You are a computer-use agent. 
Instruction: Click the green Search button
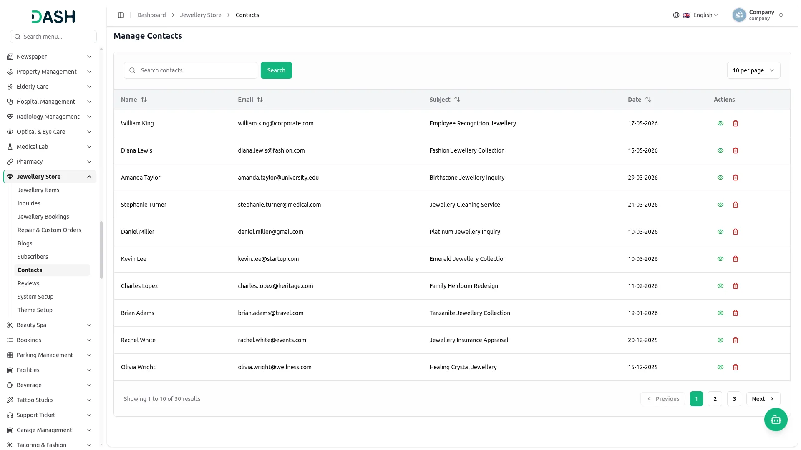pyautogui.click(x=276, y=70)
